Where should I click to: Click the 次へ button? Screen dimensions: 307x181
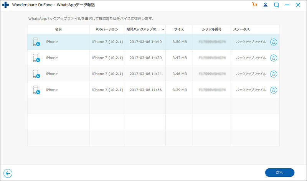pos(279,173)
